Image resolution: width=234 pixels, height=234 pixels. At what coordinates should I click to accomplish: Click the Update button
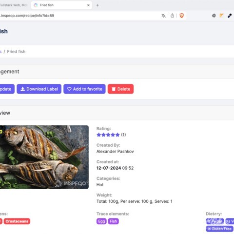tap(6, 89)
